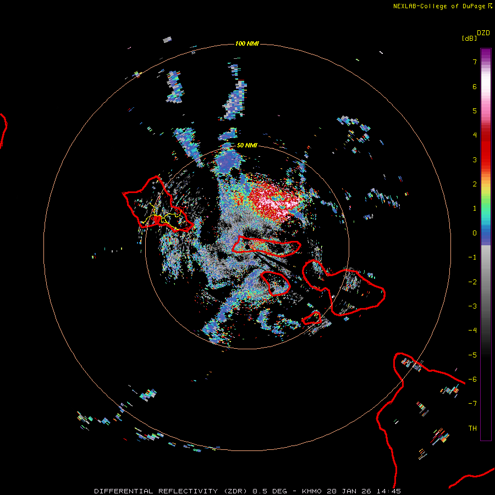
Task: Click the -2 value on the color scale
Action: coord(472,282)
